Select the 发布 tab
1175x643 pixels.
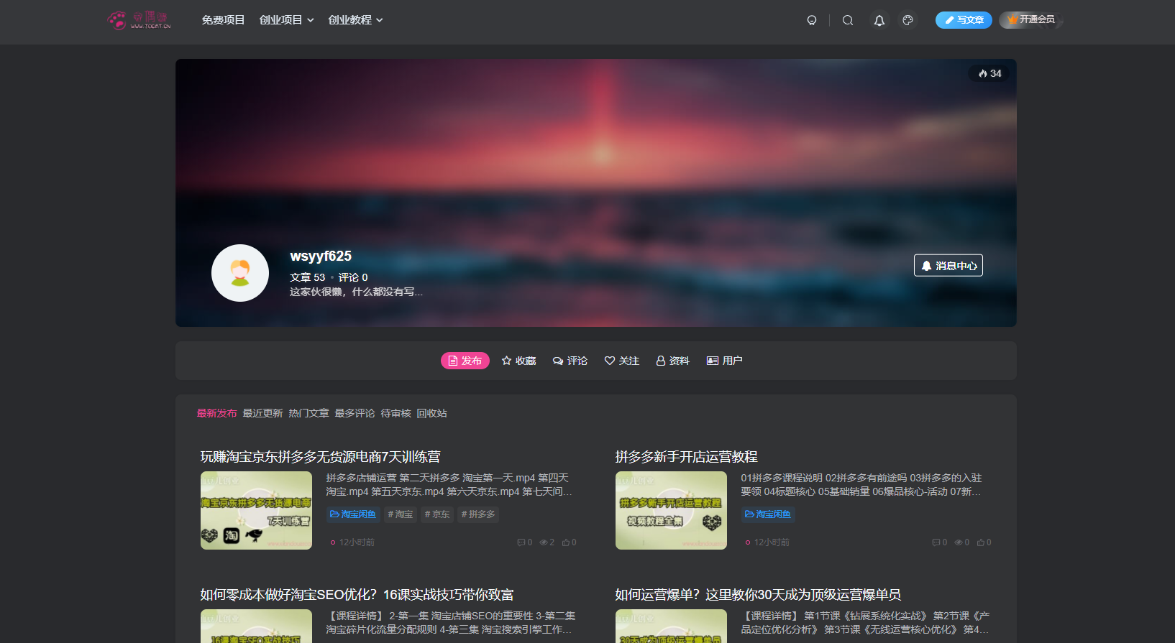(465, 361)
